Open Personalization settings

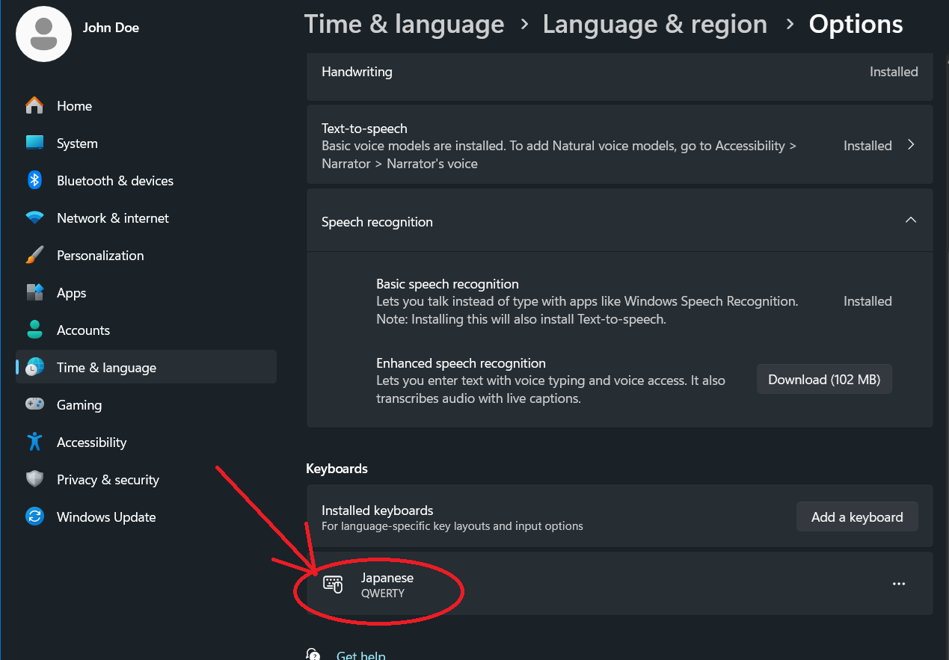147,256
